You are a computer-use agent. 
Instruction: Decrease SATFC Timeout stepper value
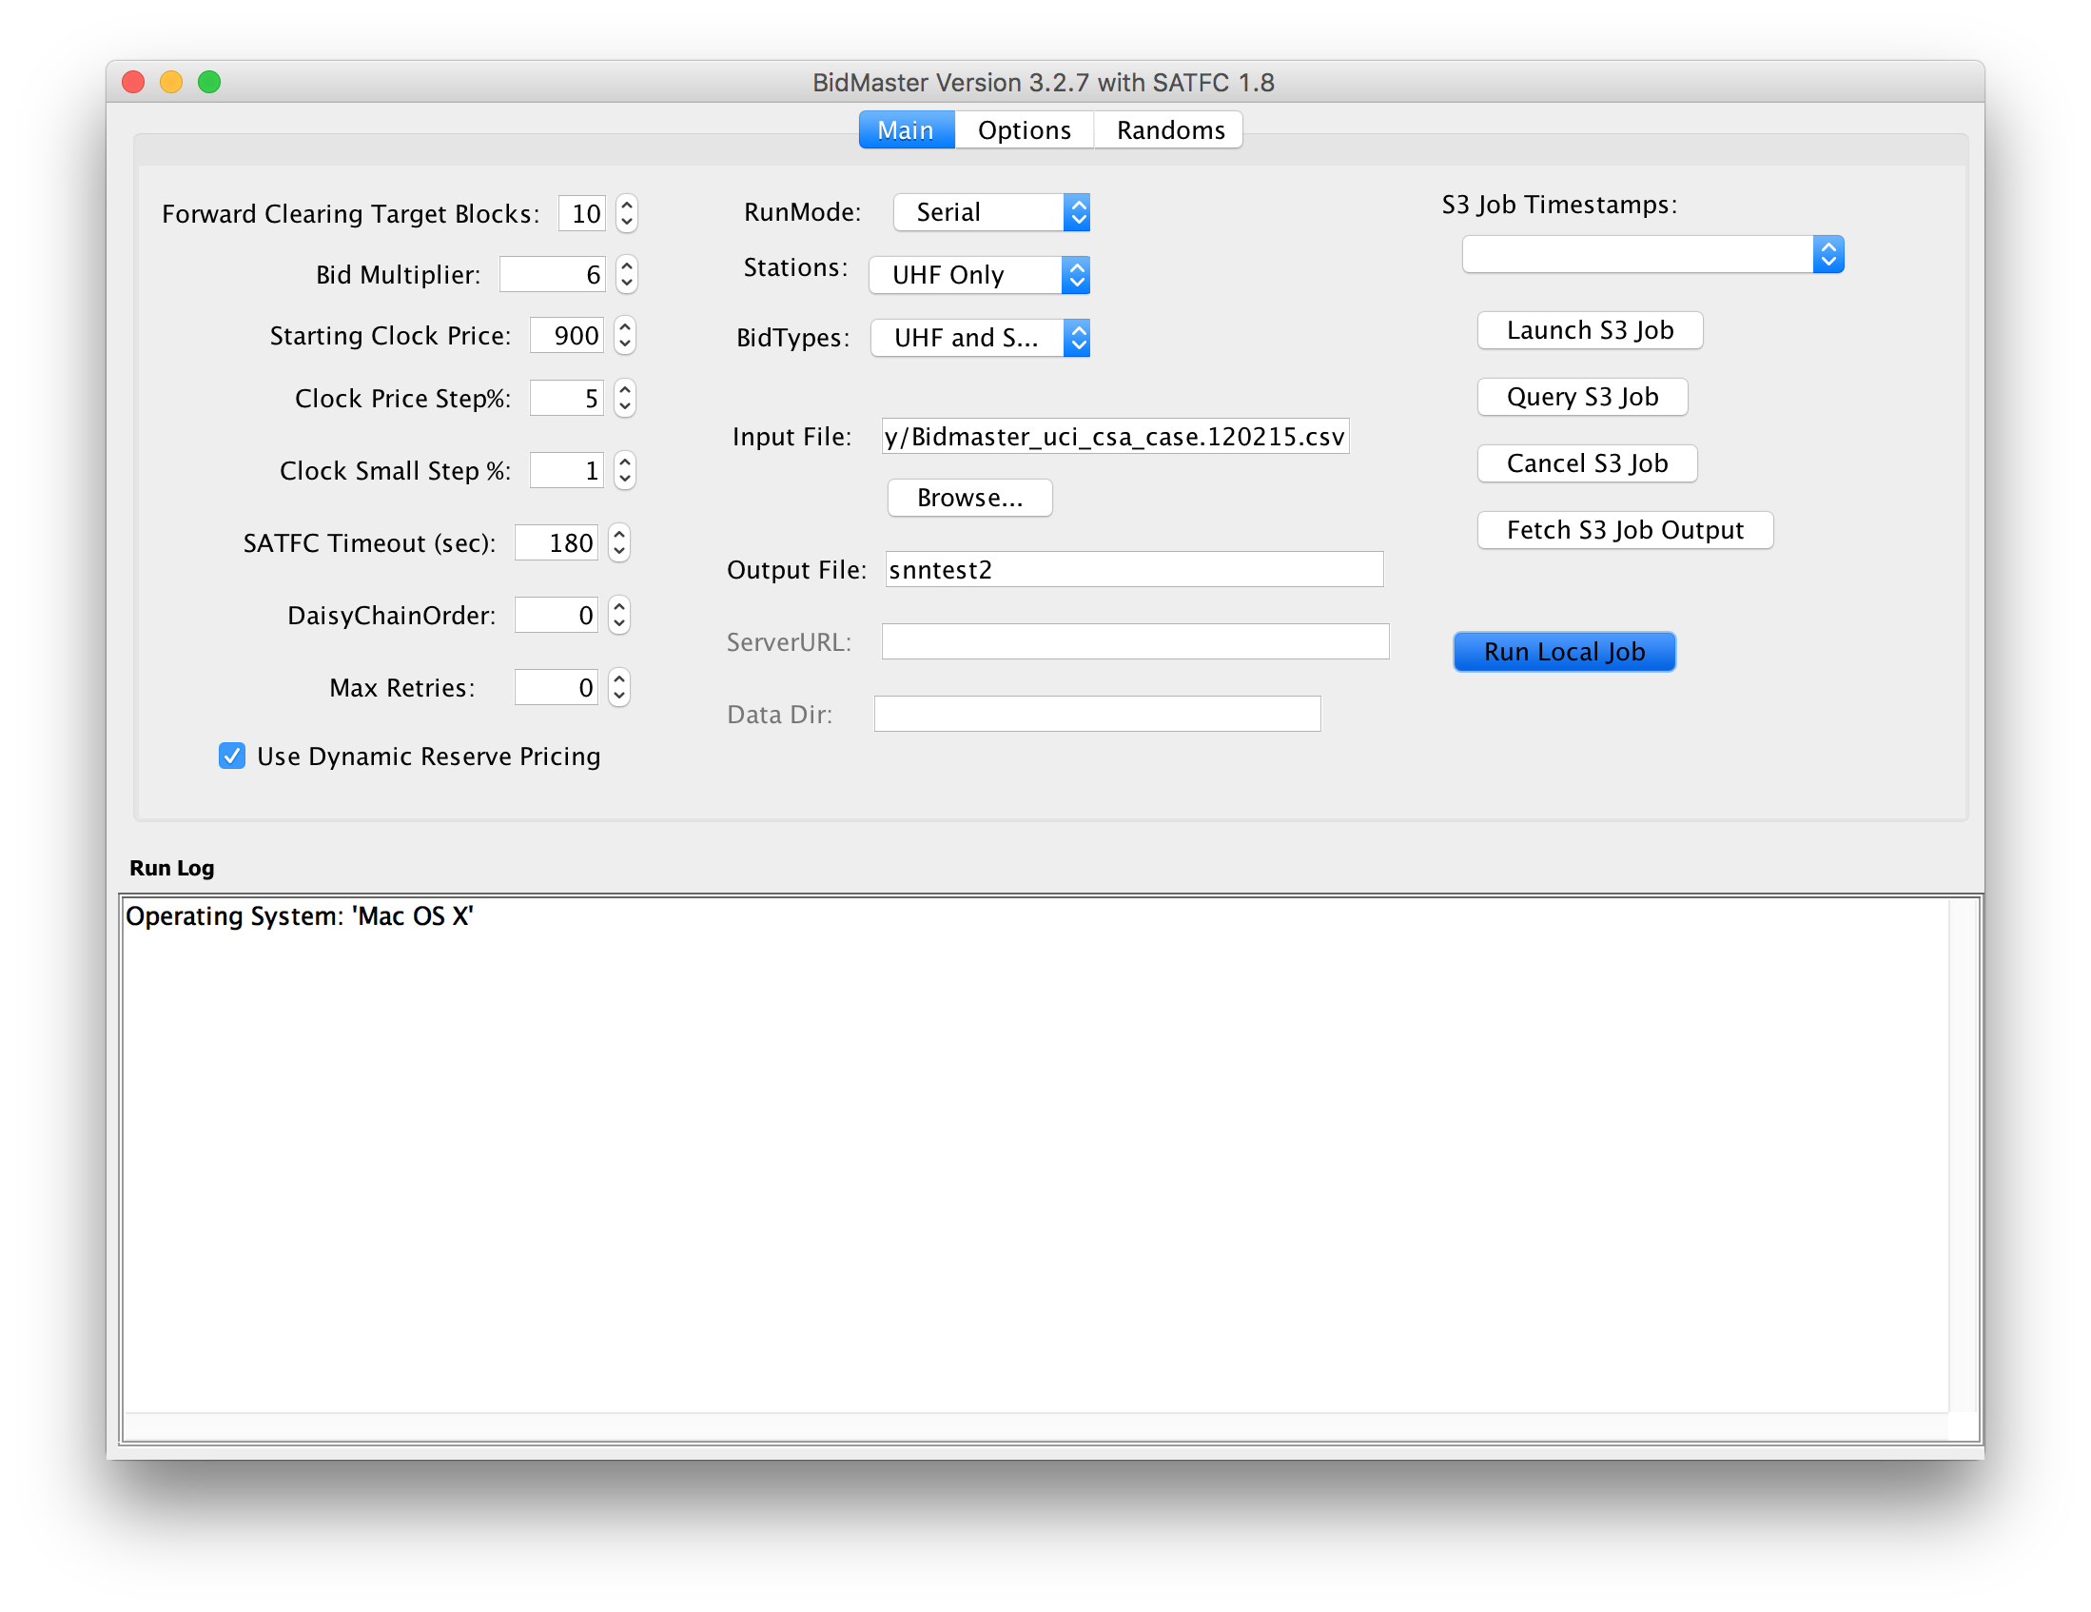pyautogui.click(x=619, y=553)
